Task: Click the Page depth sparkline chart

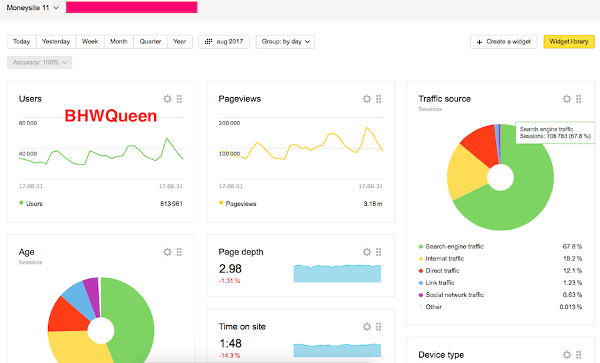Action: tap(337, 273)
